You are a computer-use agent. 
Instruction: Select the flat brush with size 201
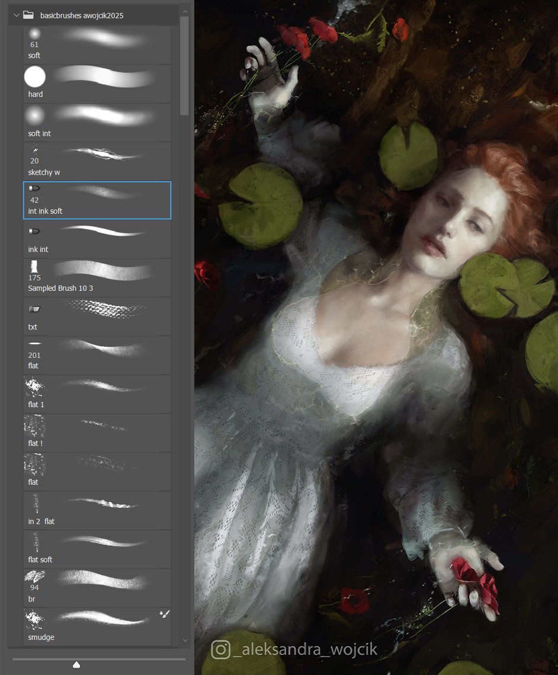pyautogui.click(x=97, y=355)
